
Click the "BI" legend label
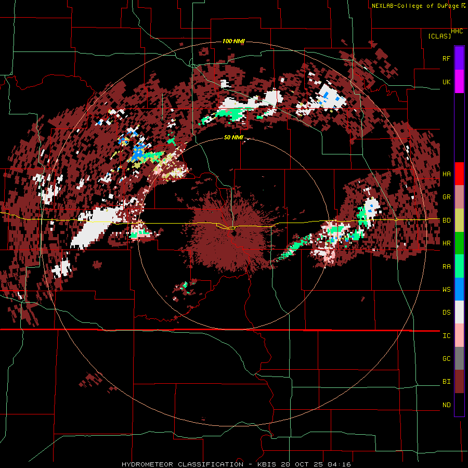[x=447, y=382]
